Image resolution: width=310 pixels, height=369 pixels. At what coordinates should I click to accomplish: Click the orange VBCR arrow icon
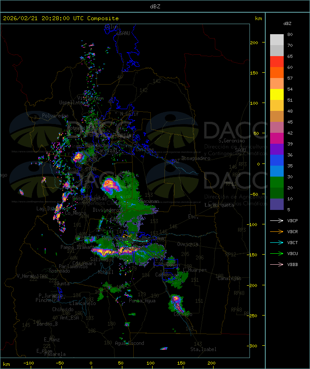277,231
